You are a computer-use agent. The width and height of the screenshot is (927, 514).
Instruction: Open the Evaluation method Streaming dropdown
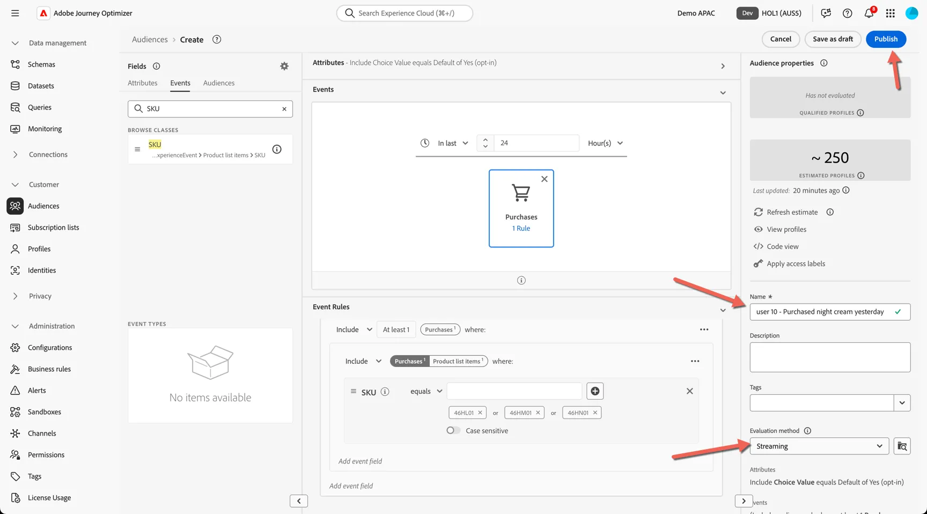tap(819, 446)
